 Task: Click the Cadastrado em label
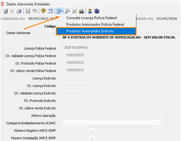point(13,19)
